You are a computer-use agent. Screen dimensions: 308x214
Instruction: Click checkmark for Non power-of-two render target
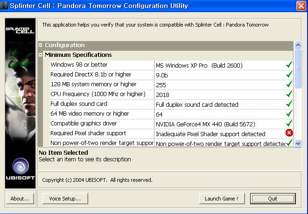point(289,143)
